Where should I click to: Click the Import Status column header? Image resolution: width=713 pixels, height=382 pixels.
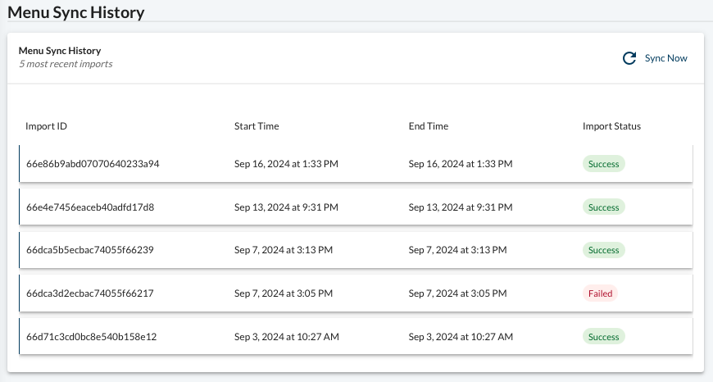coord(611,126)
